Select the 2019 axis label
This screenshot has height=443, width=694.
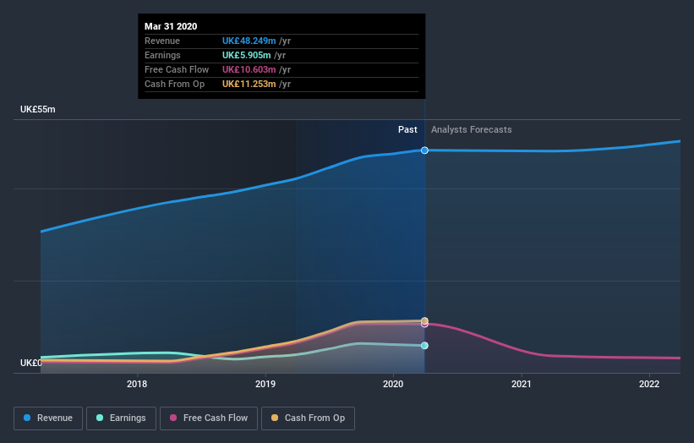point(265,384)
